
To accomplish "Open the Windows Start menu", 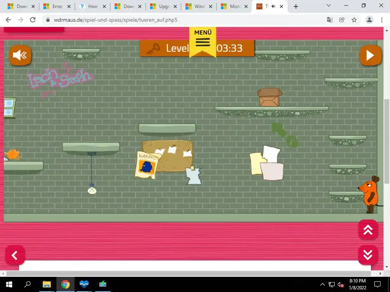I will coord(9,284).
